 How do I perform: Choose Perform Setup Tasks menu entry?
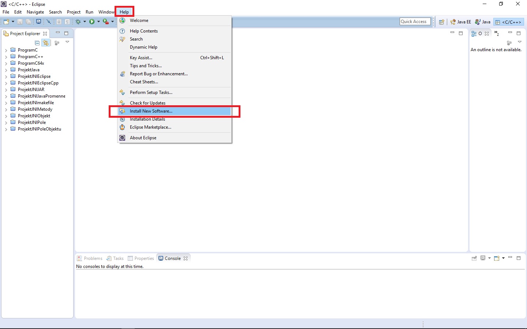(x=175, y=92)
